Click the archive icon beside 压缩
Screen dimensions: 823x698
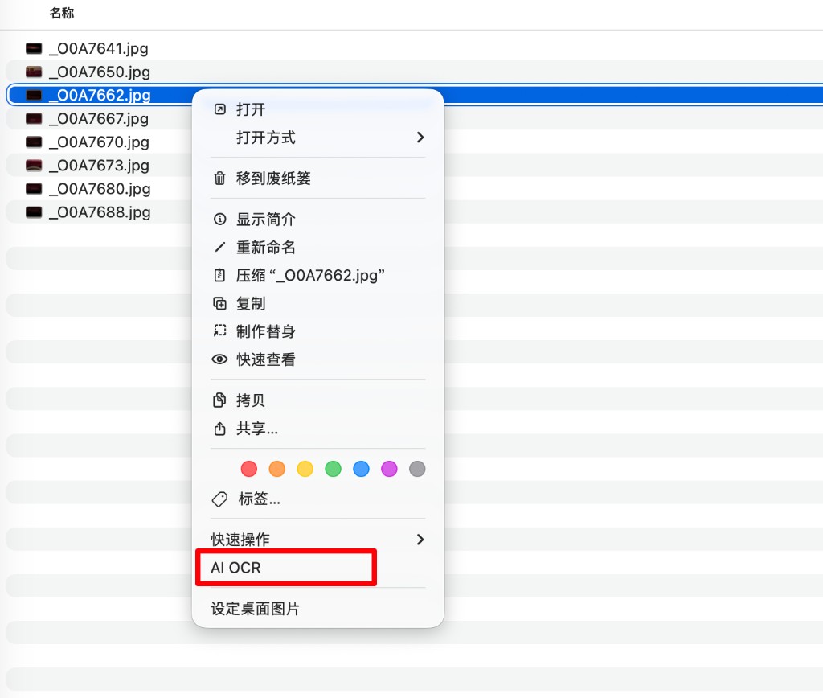pyautogui.click(x=220, y=275)
